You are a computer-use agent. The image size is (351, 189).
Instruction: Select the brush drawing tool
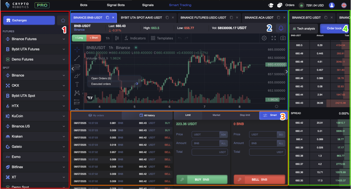coord(77,76)
